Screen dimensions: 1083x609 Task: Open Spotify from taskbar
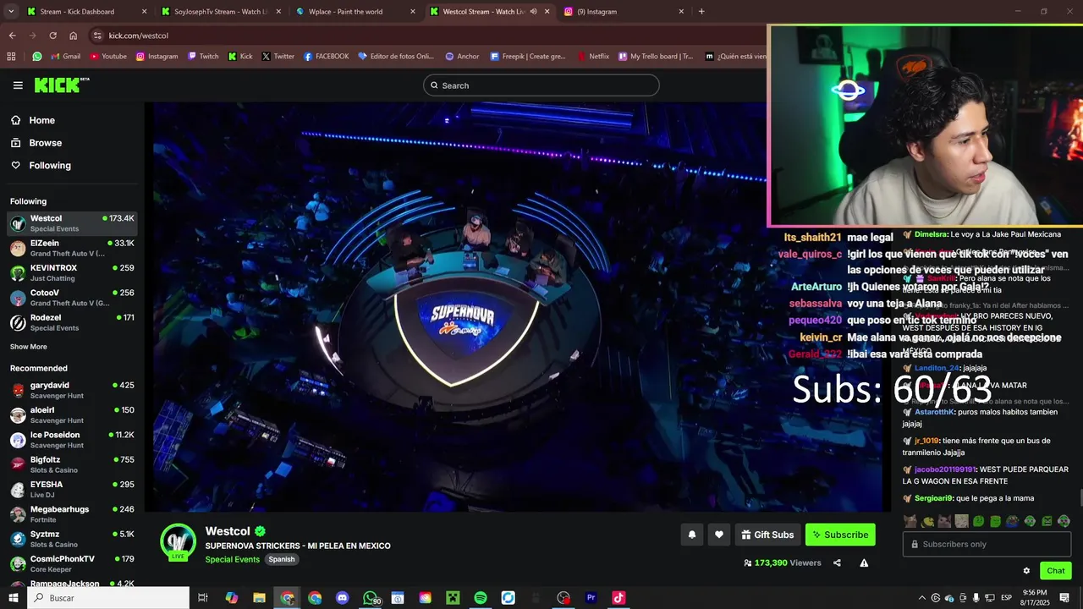click(481, 598)
